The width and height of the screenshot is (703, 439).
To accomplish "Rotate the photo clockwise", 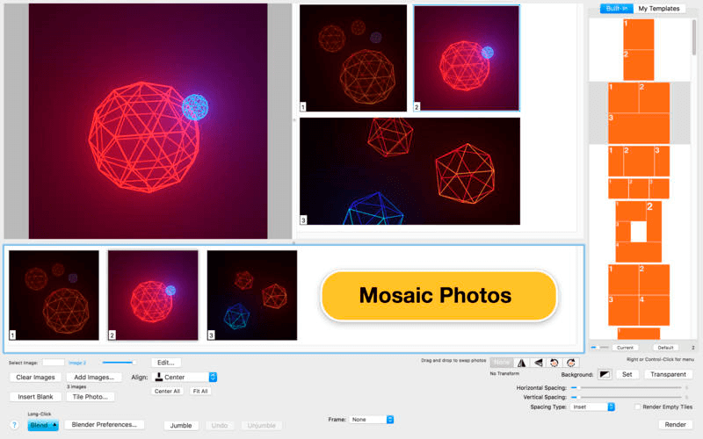I will click(570, 363).
